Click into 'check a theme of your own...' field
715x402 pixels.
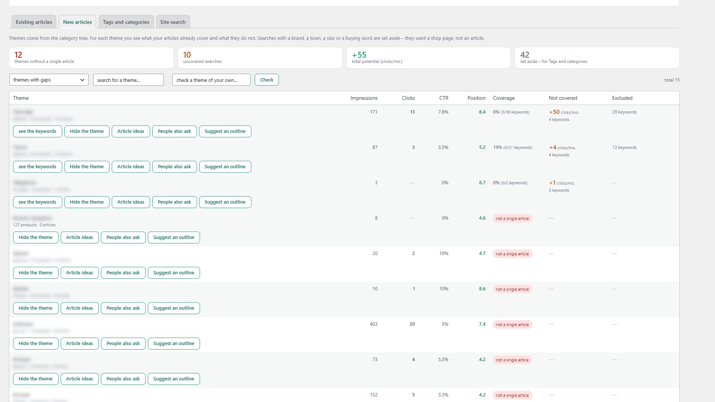click(212, 80)
